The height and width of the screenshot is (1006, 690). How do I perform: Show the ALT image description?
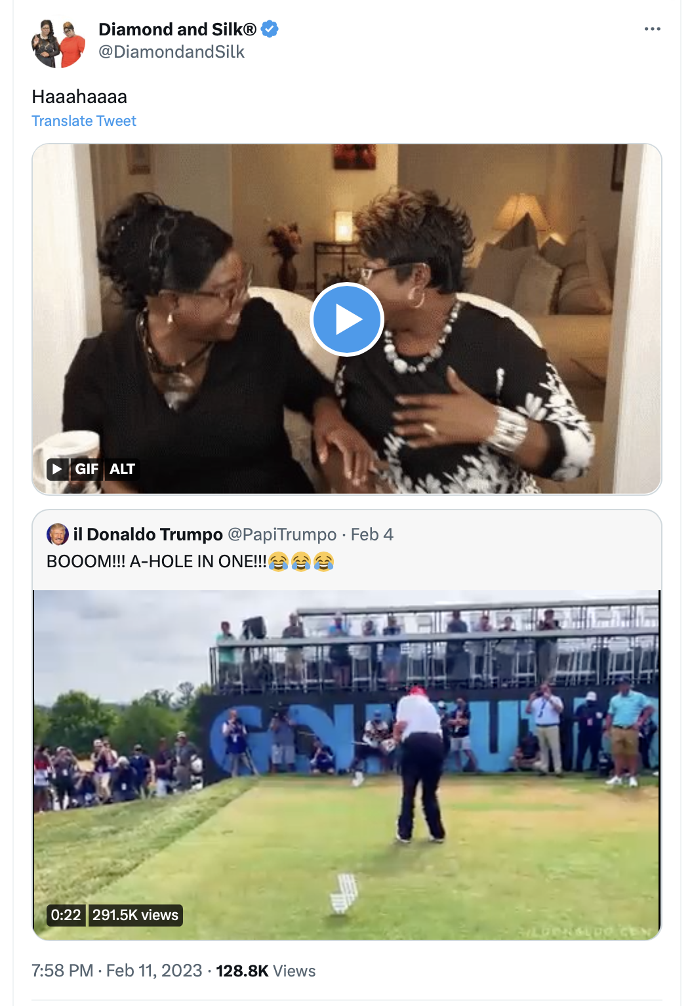point(122,469)
